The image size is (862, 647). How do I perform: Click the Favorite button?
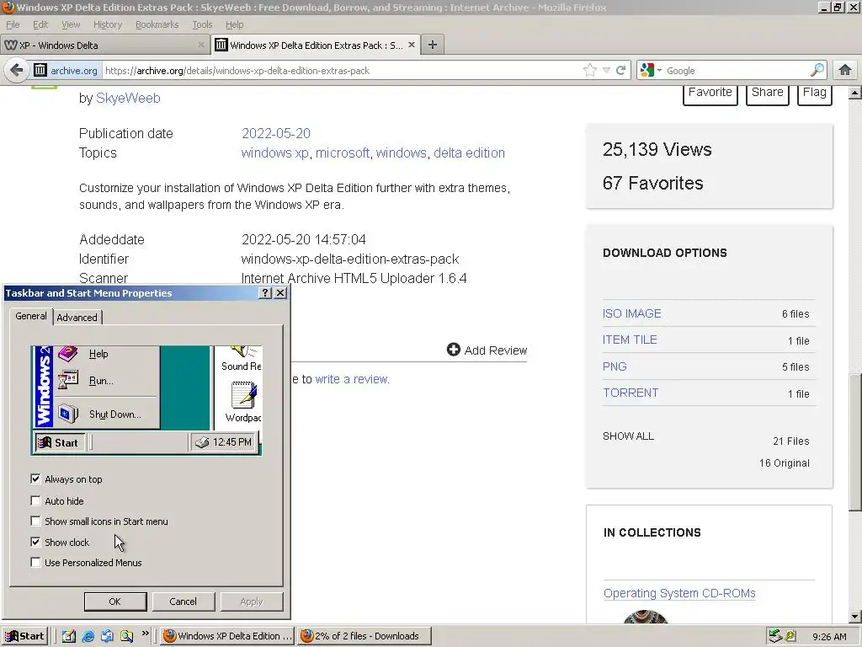coord(710,93)
